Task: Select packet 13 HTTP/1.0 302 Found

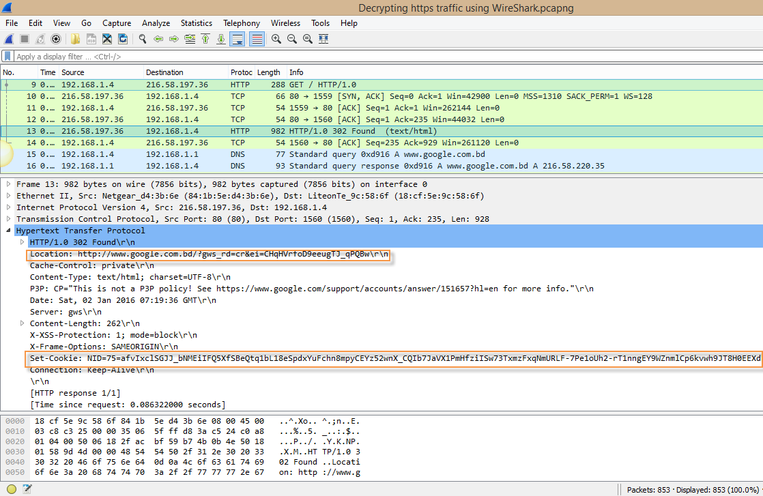Action: [x=381, y=131]
